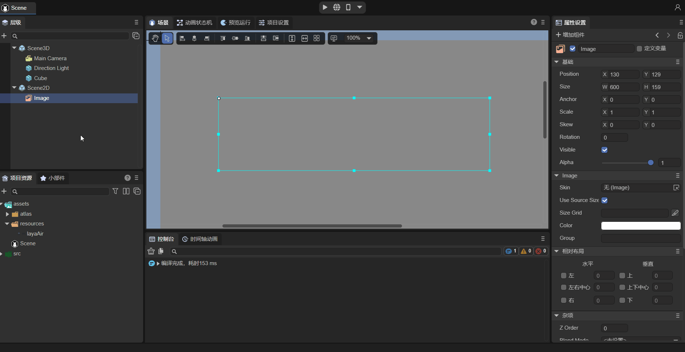Enable the 左右中心 layout checkbox
The width and height of the screenshot is (685, 352).
pyautogui.click(x=564, y=287)
